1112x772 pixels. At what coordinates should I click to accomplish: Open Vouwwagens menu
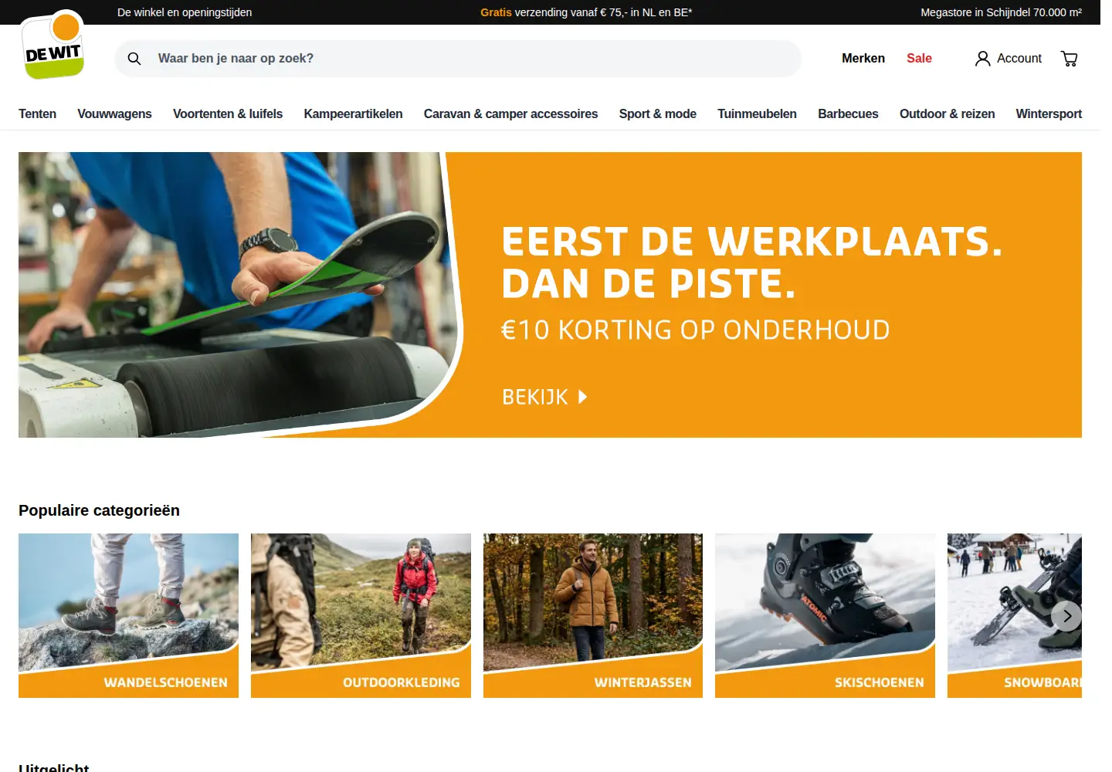[114, 113]
